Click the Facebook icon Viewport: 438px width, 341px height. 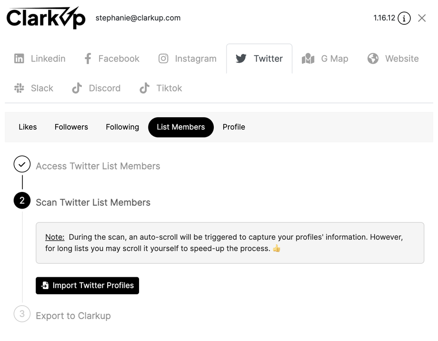coord(88,59)
